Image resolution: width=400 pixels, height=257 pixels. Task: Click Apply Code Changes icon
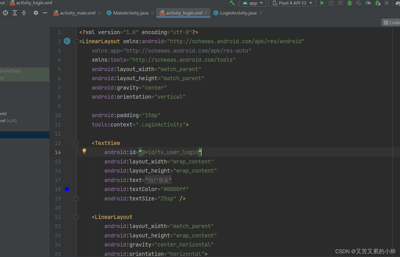click(x=340, y=3)
